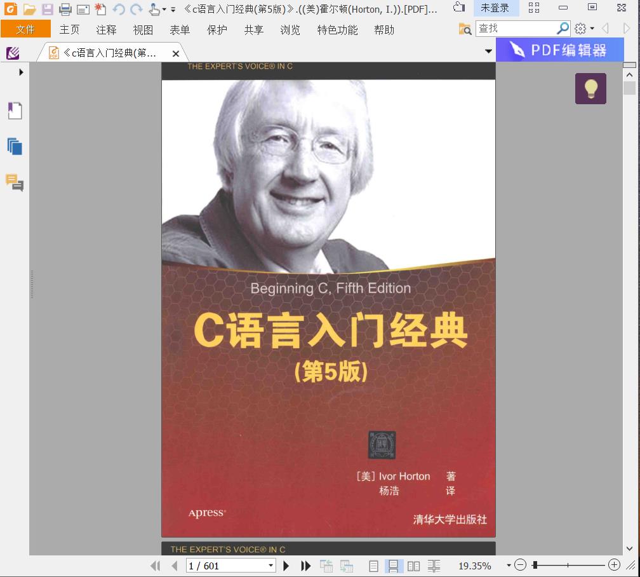Email the document with the envelope icon

pyautogui.click(x=83, y=10)
